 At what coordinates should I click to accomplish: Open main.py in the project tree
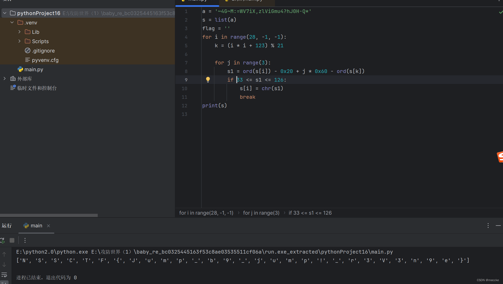point(34,69)
